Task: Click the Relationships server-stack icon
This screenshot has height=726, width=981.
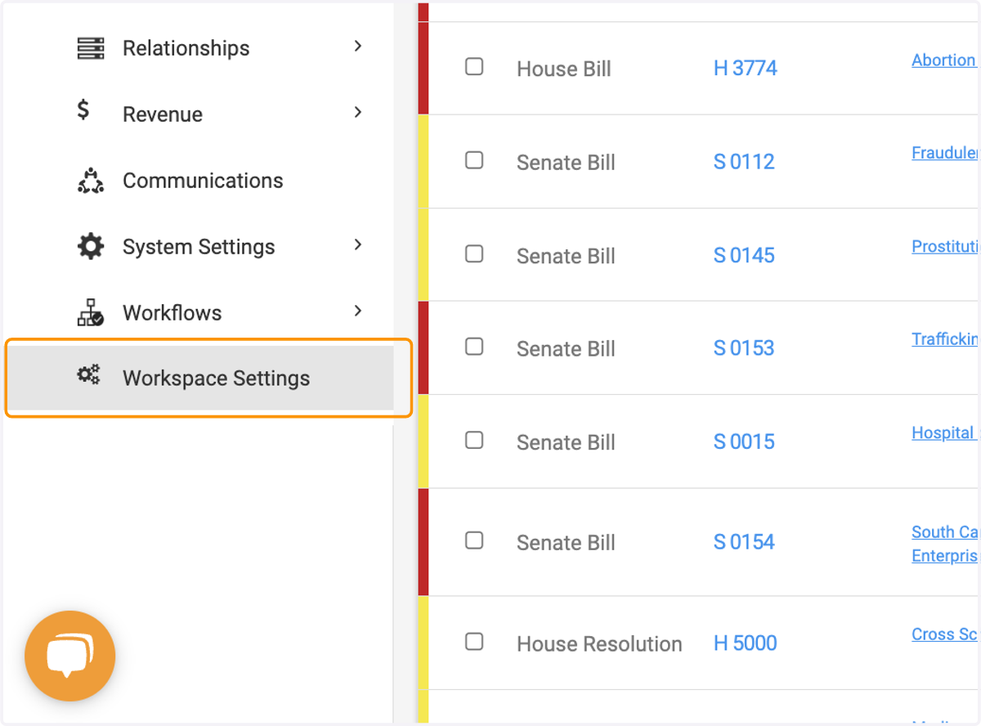Action: 91,48
